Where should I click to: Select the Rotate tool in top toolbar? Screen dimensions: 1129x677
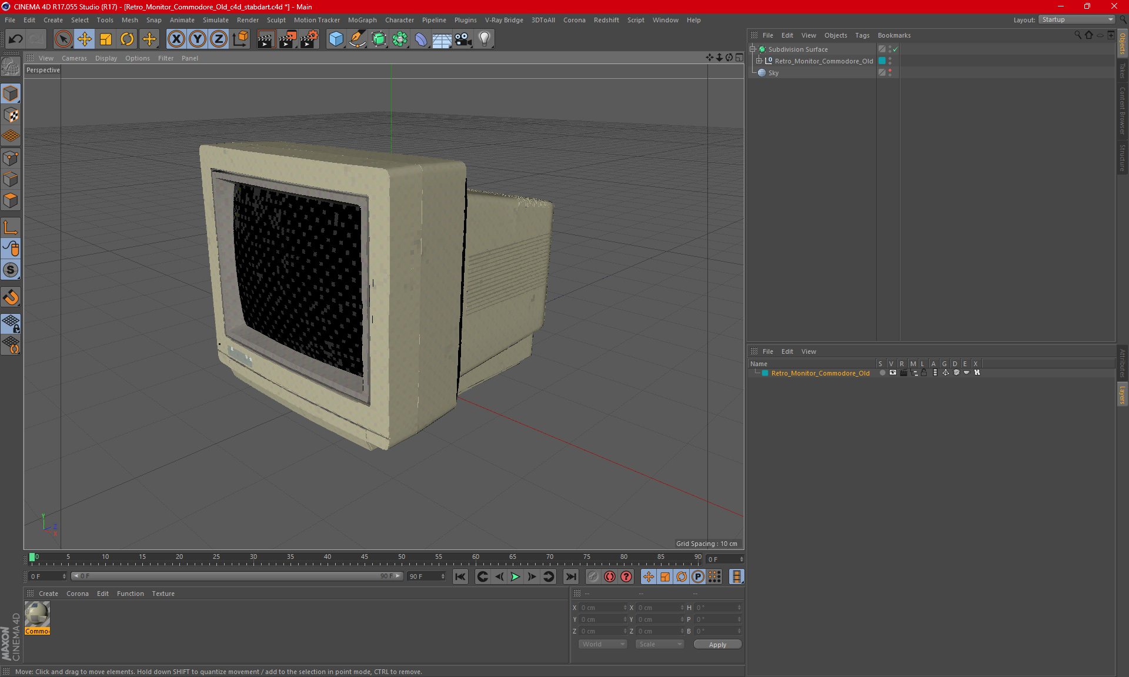[x=127, y=39]
